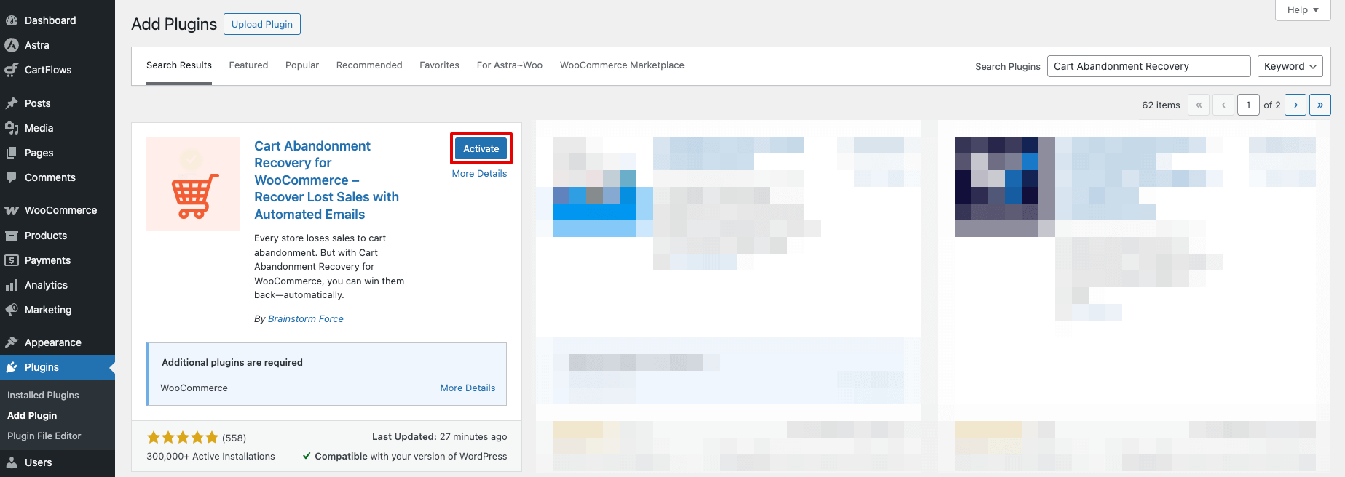Jump to last results page arrow
This screenshot has width=1345, height=477.
pos(1320,105)
